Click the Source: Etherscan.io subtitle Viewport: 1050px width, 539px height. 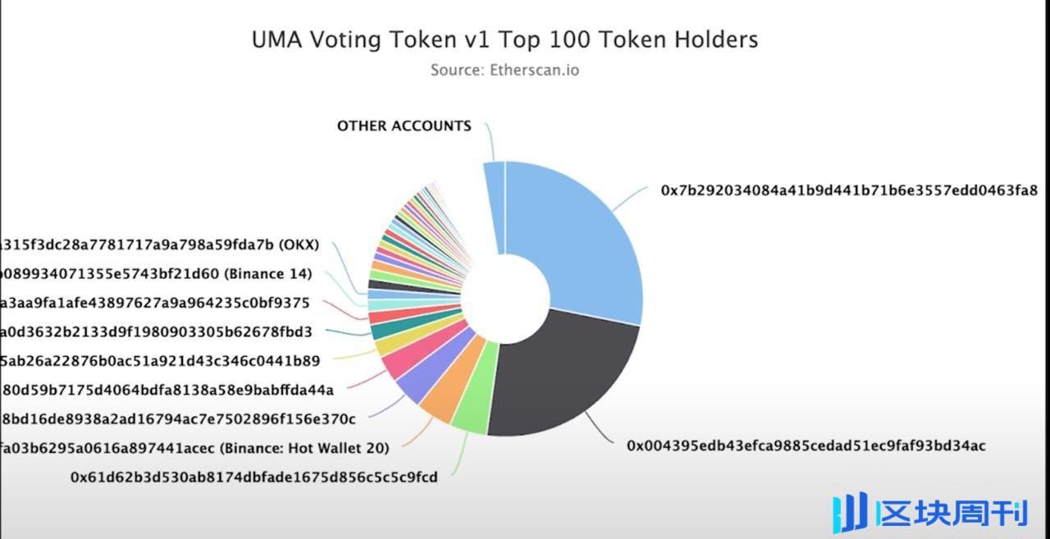click(504, 70)
